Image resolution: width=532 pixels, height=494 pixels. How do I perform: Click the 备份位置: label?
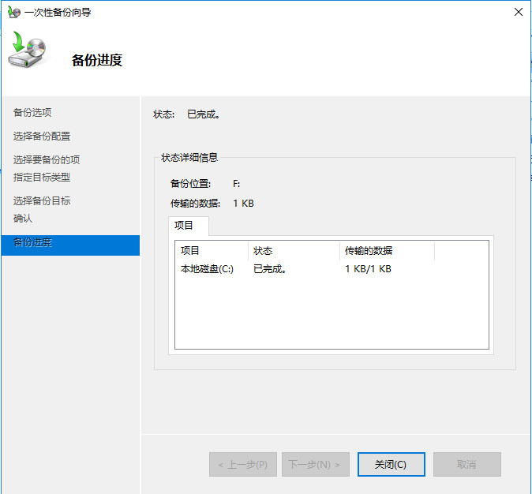coord(190,184)
